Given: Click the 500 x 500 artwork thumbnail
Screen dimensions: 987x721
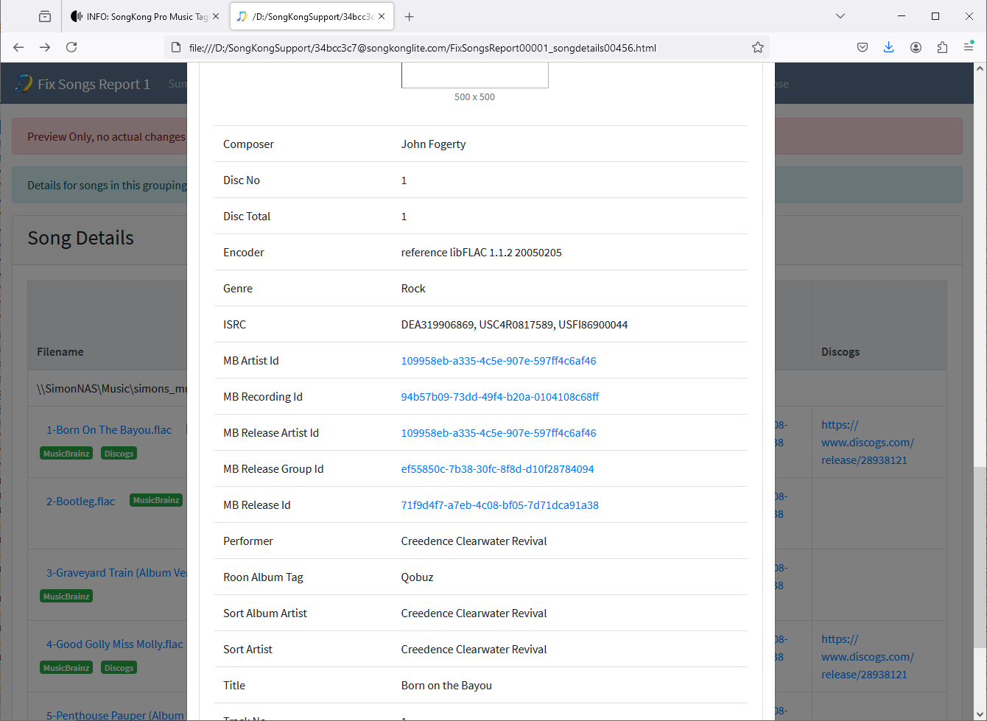Looking at the screenshot, I should point(474,75).
